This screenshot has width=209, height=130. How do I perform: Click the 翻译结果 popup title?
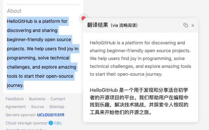click(98, 25)
